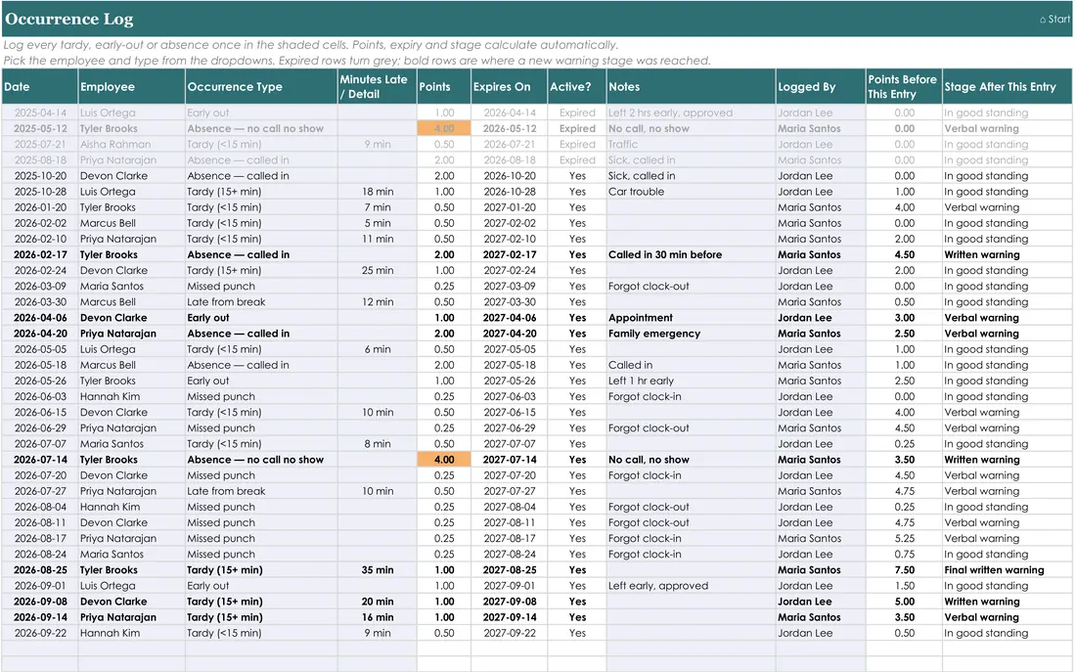Select 'Late from break' type for 2026-07-27
This screenshot has width=1076, height=672.
261,491
